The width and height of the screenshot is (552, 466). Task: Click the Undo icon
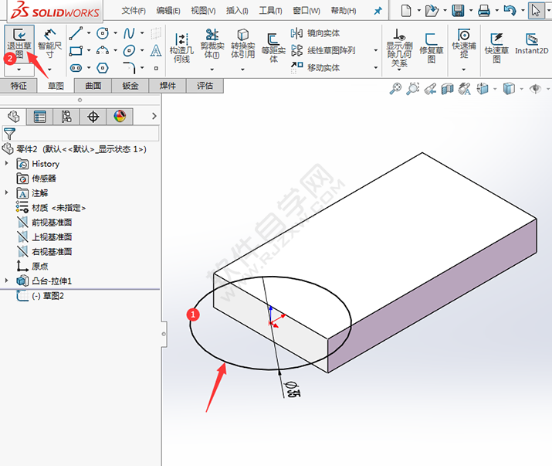(x=510, y=11)
